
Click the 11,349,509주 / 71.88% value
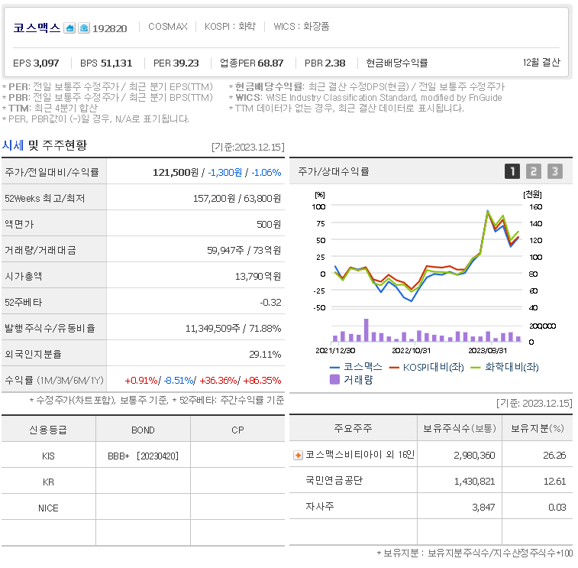coord(234,329)
